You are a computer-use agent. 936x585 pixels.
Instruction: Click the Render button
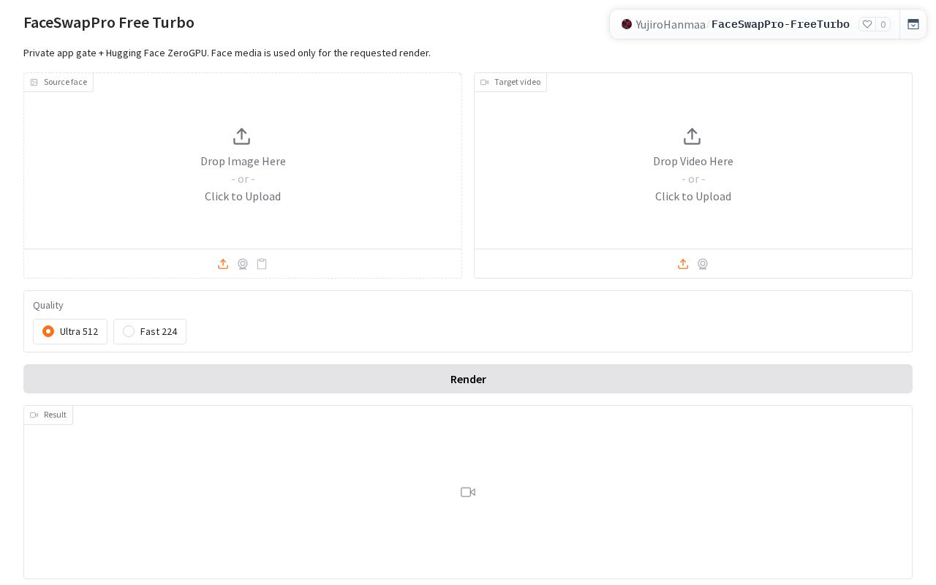click(x=468, y=379)
